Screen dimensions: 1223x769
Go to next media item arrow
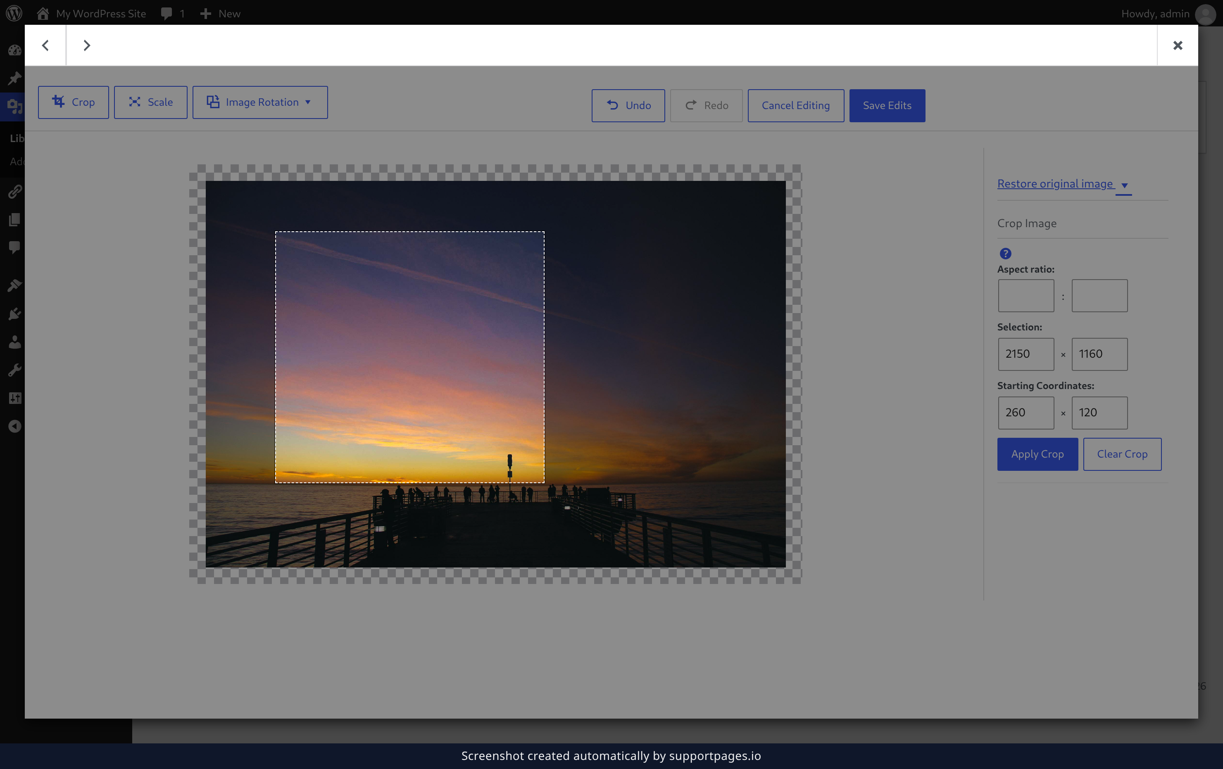tap(87, 45)
